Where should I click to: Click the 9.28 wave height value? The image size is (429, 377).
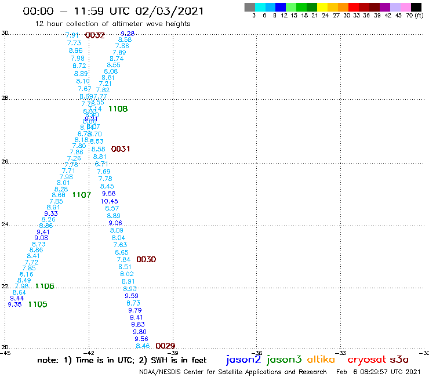coord(128,34)
